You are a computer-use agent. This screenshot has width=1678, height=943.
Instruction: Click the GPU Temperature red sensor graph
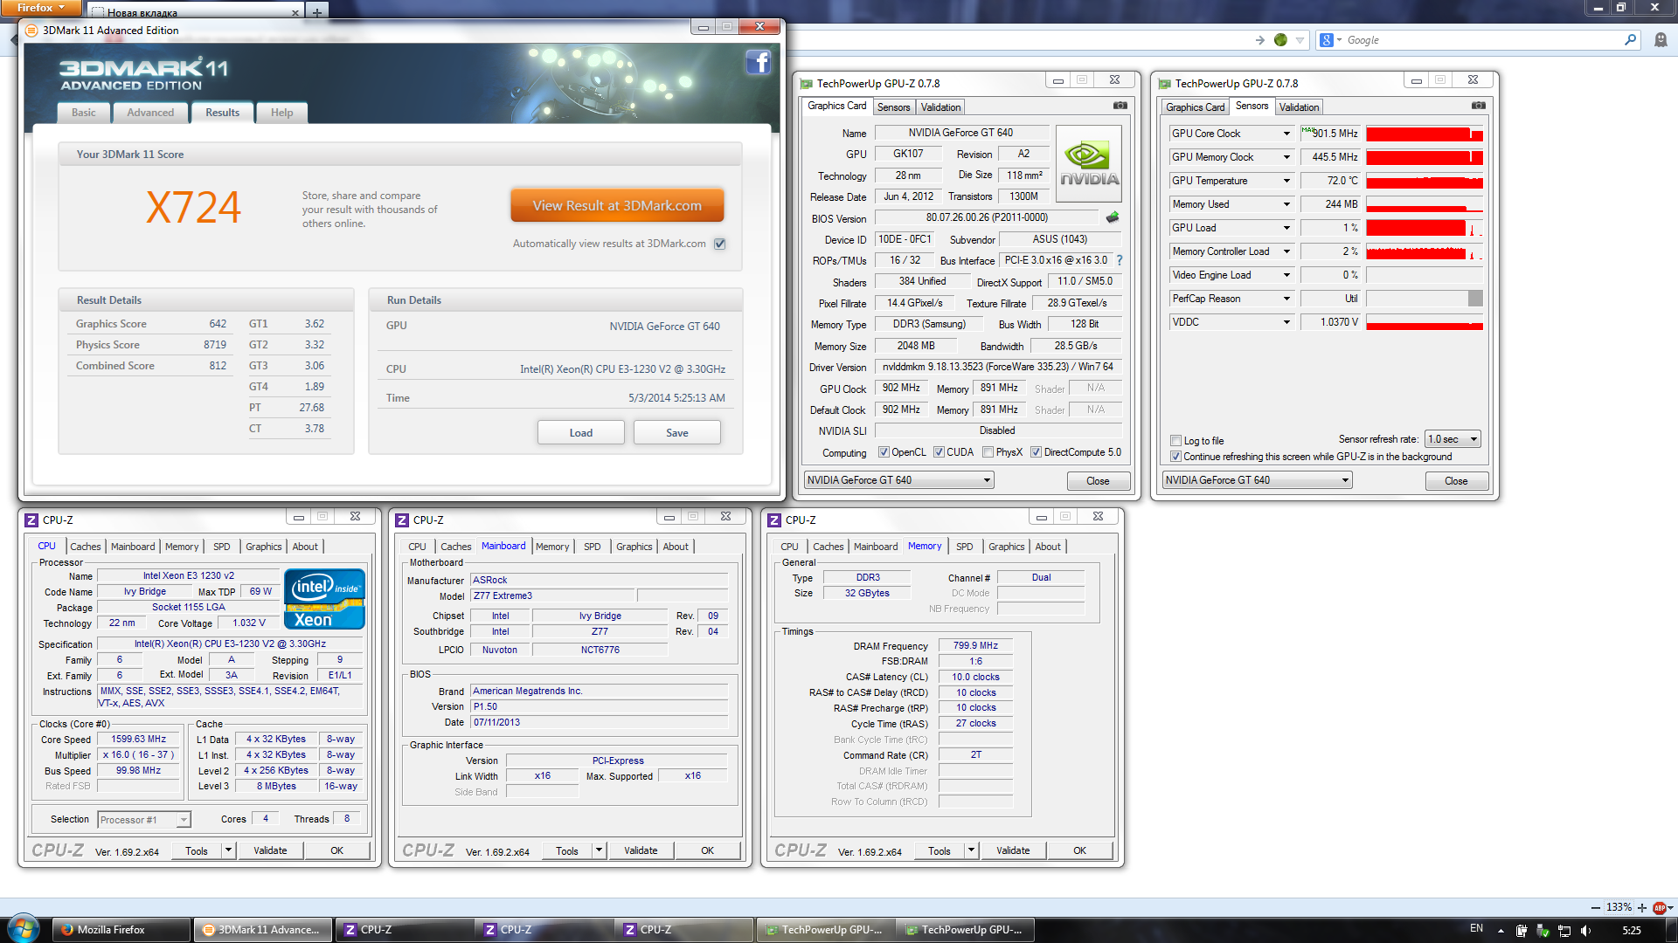coord(1424,181)
